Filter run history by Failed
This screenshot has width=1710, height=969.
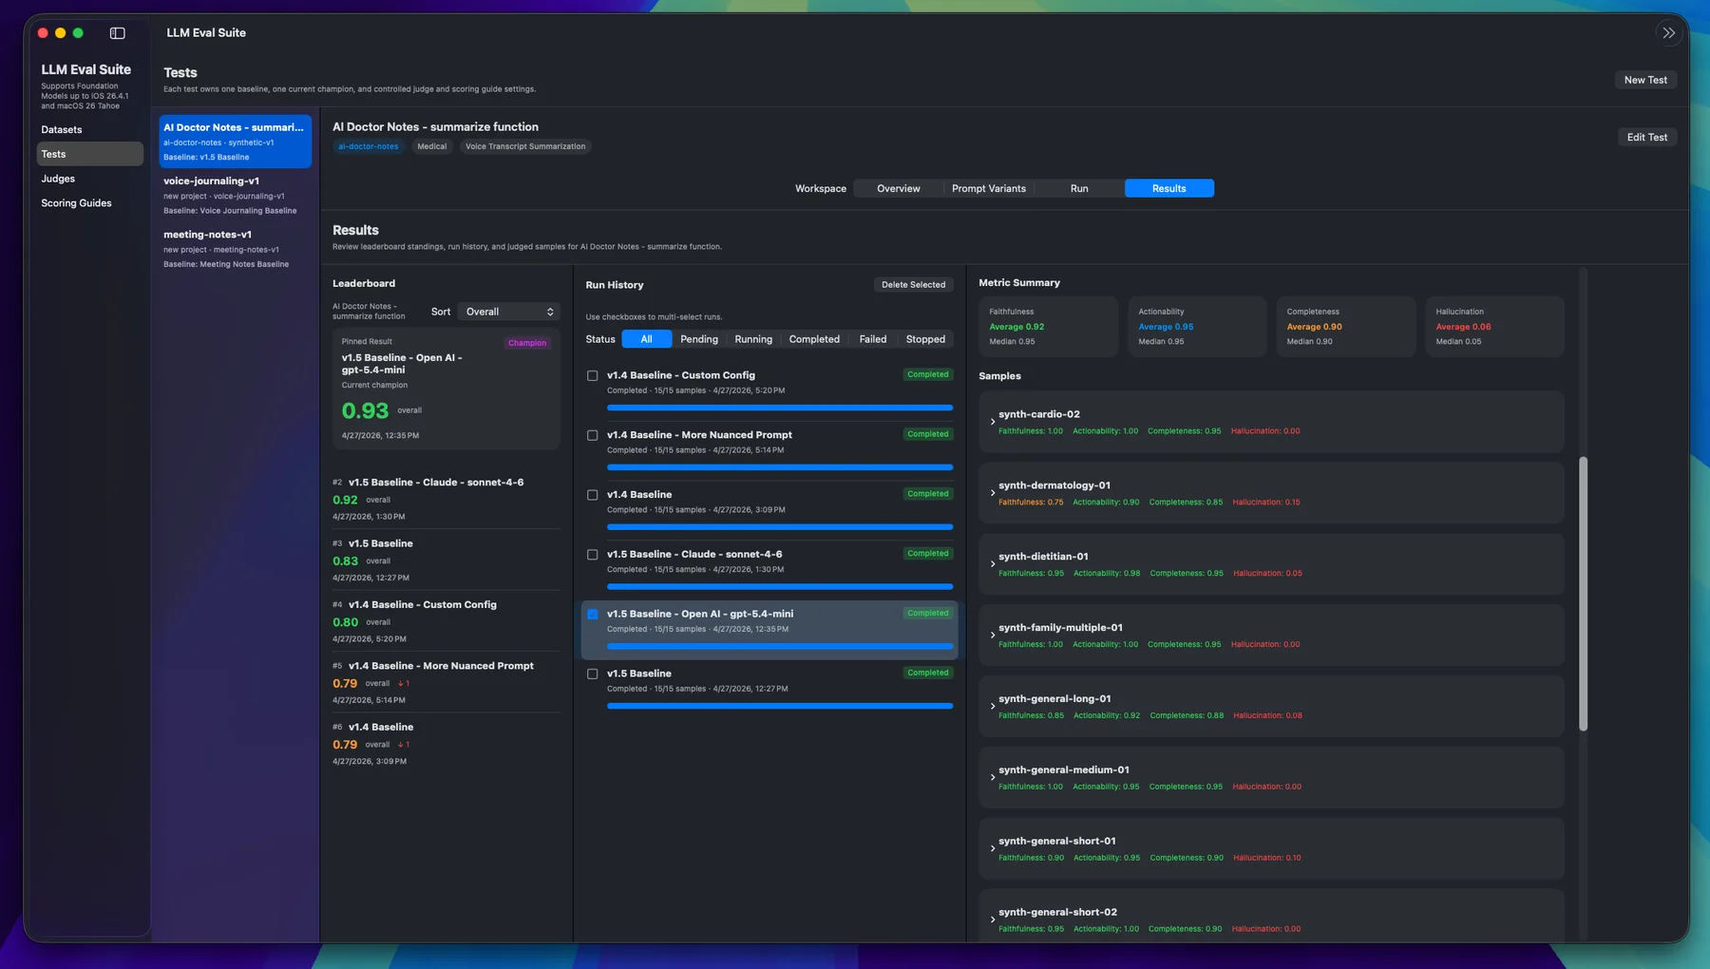coord(873,339)
